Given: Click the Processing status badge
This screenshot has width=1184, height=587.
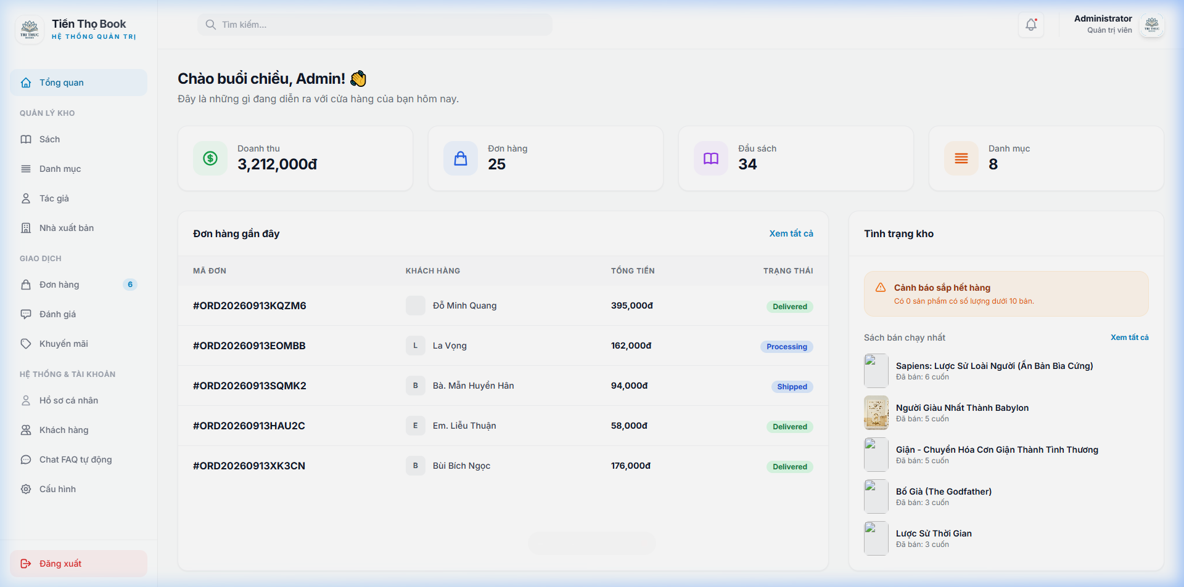Looking at the screenshot, I should point(787,347).
